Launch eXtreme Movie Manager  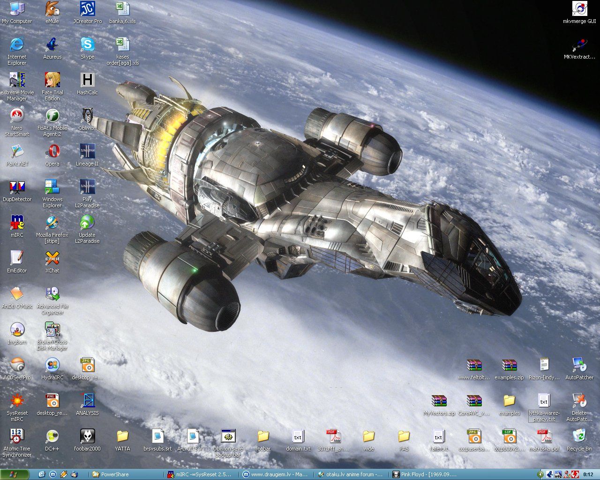[x=17, y=87]
